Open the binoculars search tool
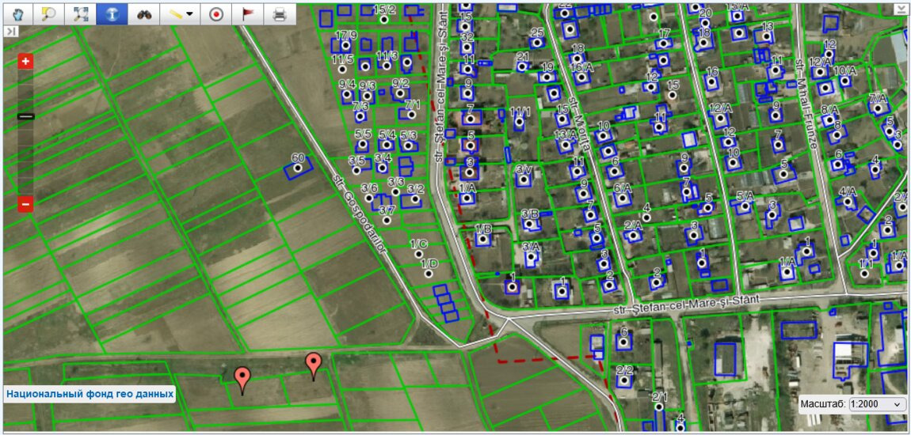Image resolution: width=911 pixels, height=435 pixels. (143, 13)
